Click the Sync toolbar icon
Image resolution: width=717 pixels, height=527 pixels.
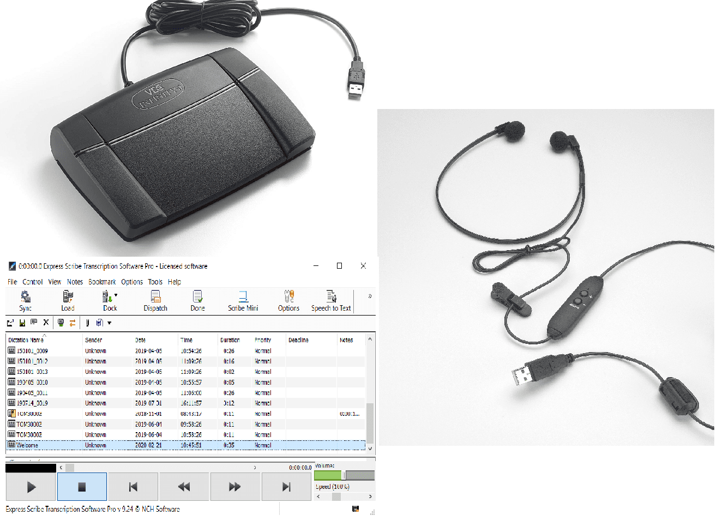pos(25,300)
